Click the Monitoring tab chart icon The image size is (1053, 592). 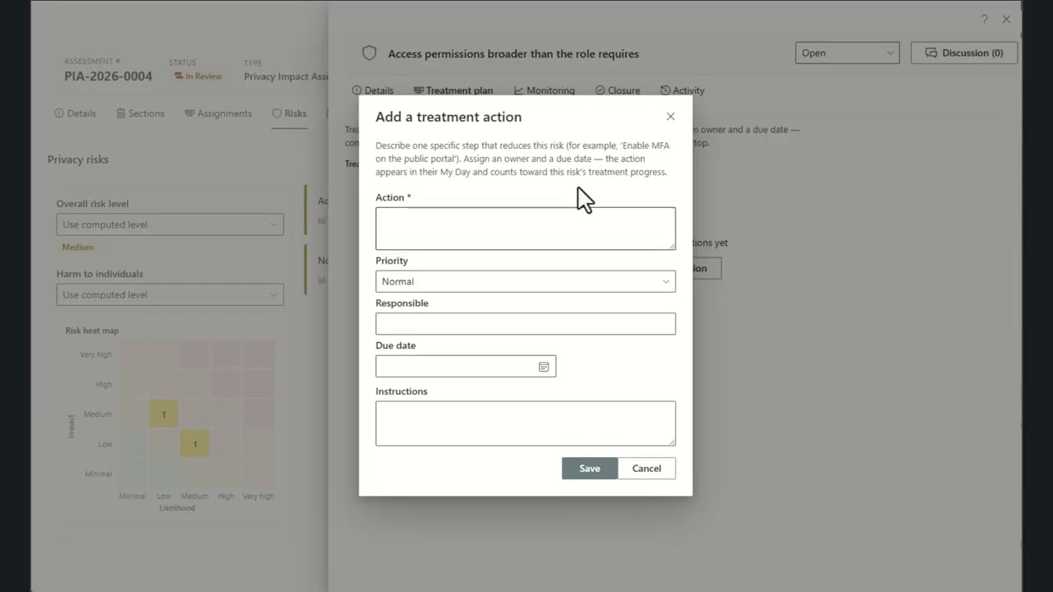[518, 90]
